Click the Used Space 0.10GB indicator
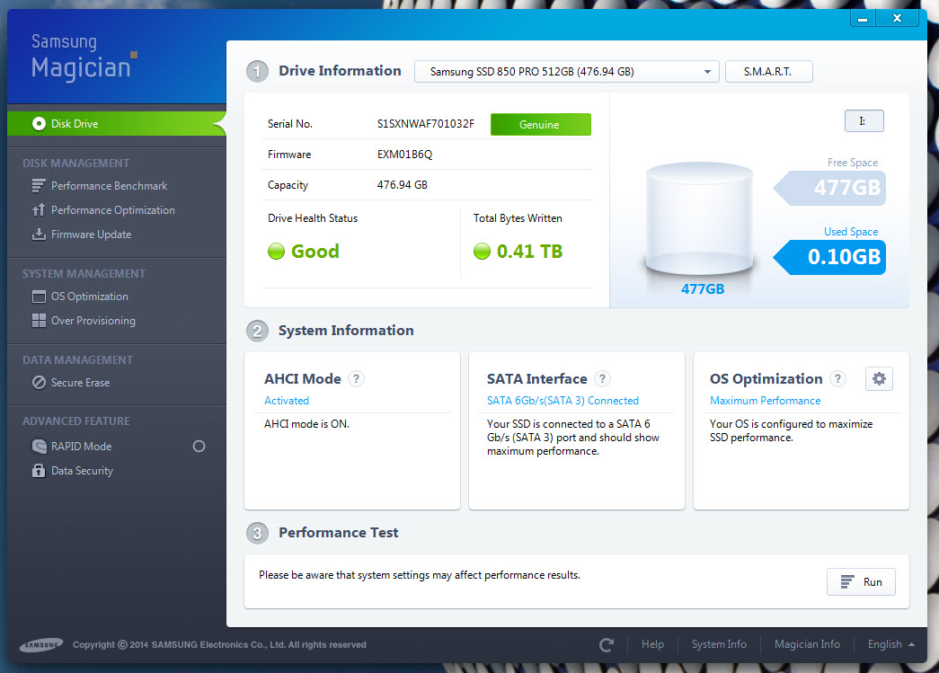Screen dimensions: 939x673 pos(830,257)
